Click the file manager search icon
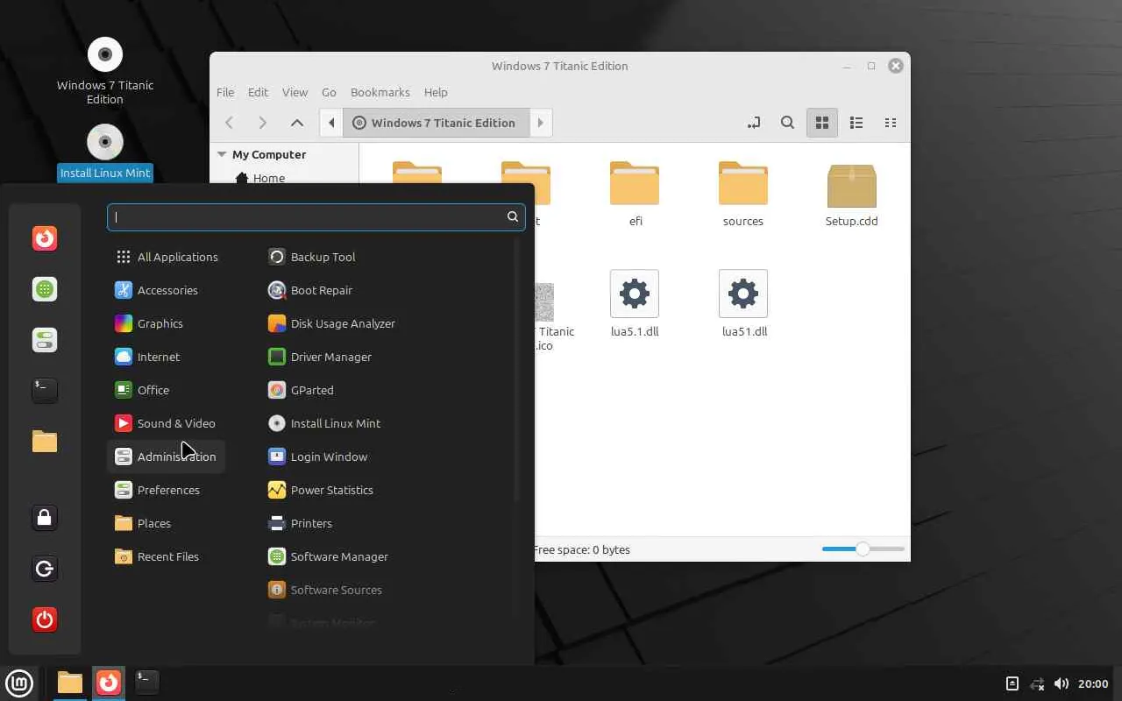The height and width of the screenshot is (701, 1122). pos(787,123)
